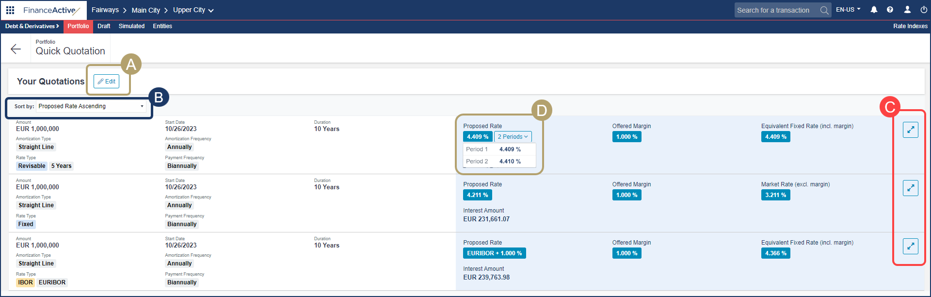Click the search magnifier icon
The image size is (931, 297).
pyautogui.click(x=824, y=10)
